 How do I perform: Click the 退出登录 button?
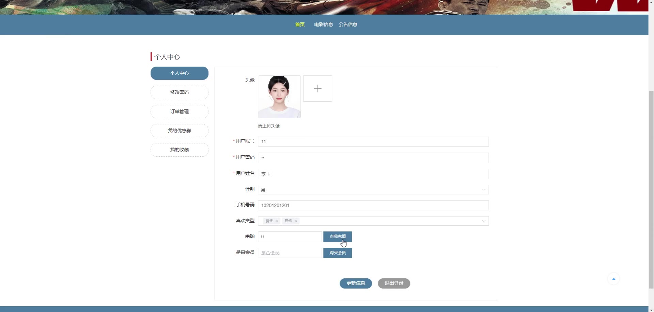point(394,283)
